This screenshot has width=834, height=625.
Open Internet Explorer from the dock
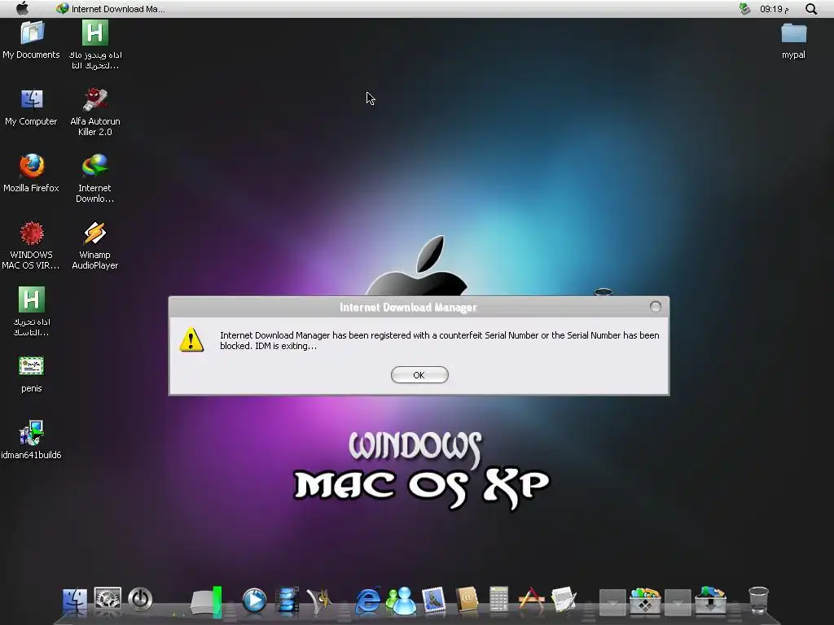tap(368, 601)
